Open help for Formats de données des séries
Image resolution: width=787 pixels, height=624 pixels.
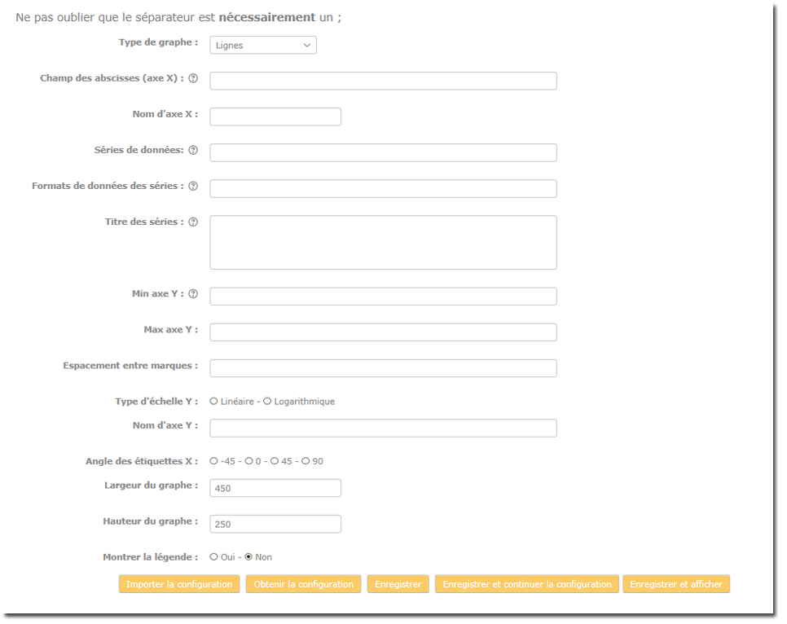pos(193,187)
